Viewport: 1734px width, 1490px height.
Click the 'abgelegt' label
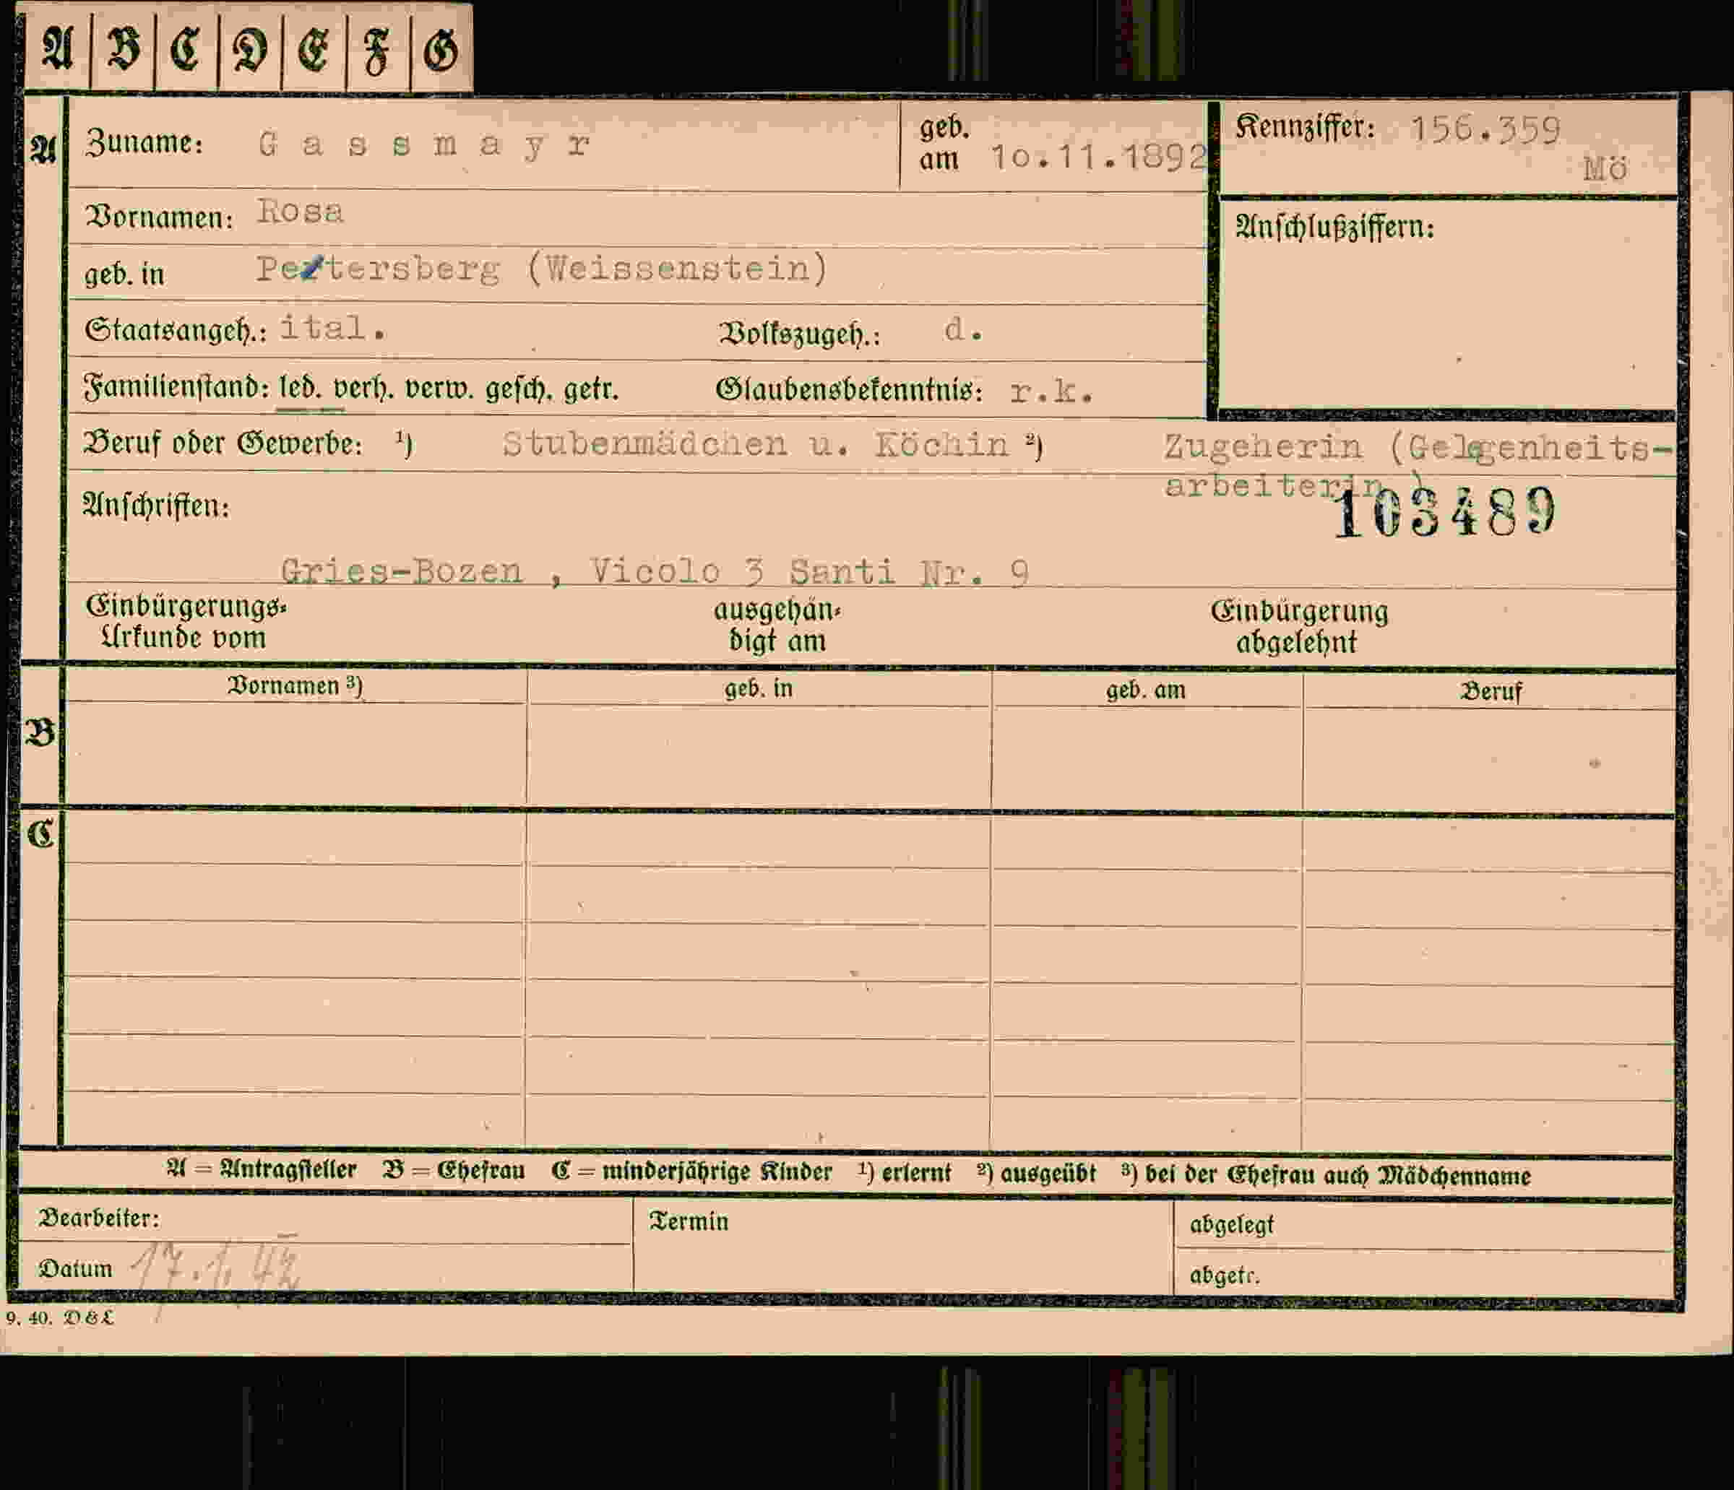(x=1231, y=1226)
